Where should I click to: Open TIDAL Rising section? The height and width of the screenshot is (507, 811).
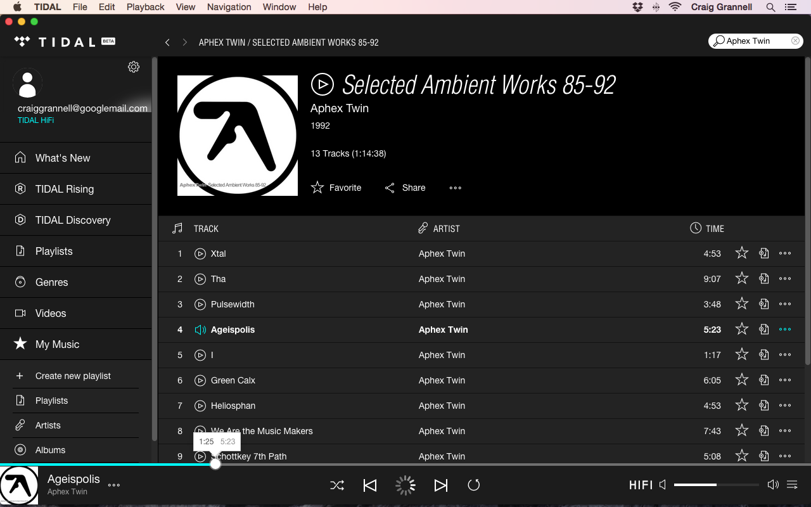tap(76, 189)
